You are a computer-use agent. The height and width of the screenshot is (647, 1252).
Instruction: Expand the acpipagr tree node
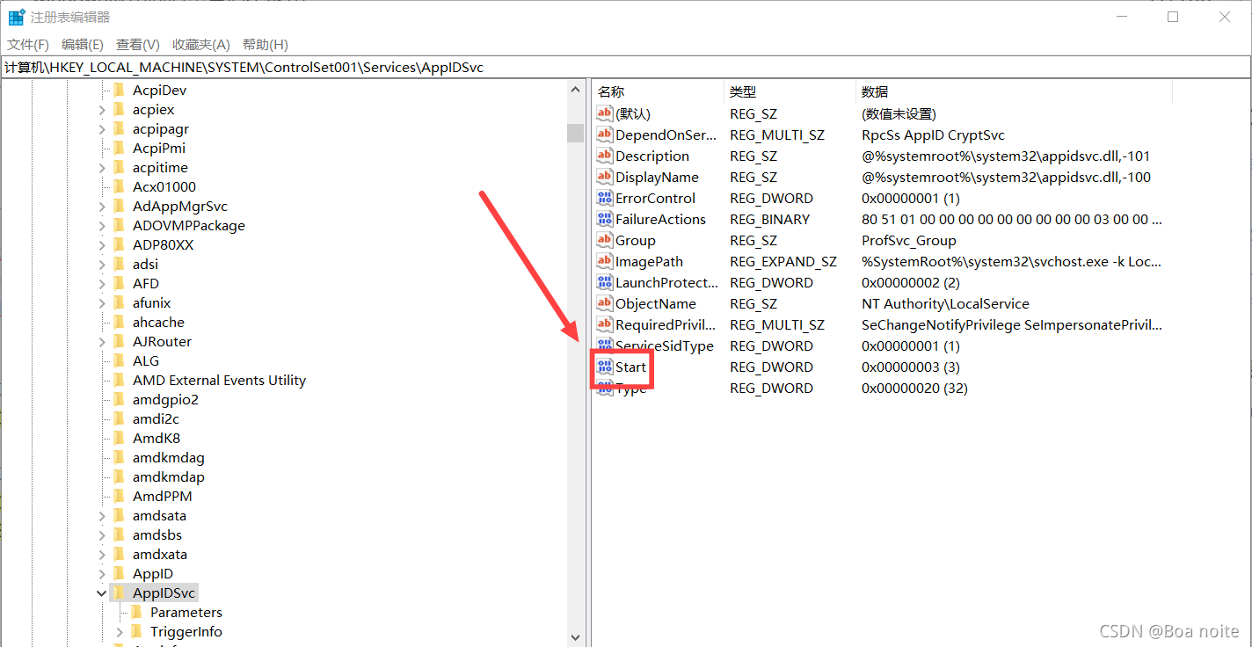coord(102,129)
